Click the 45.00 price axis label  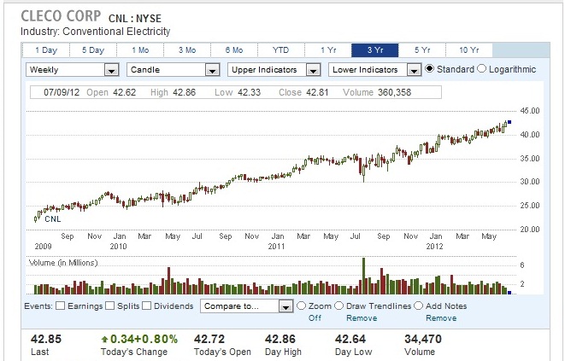pyautogui.click(x=530, y=111)
